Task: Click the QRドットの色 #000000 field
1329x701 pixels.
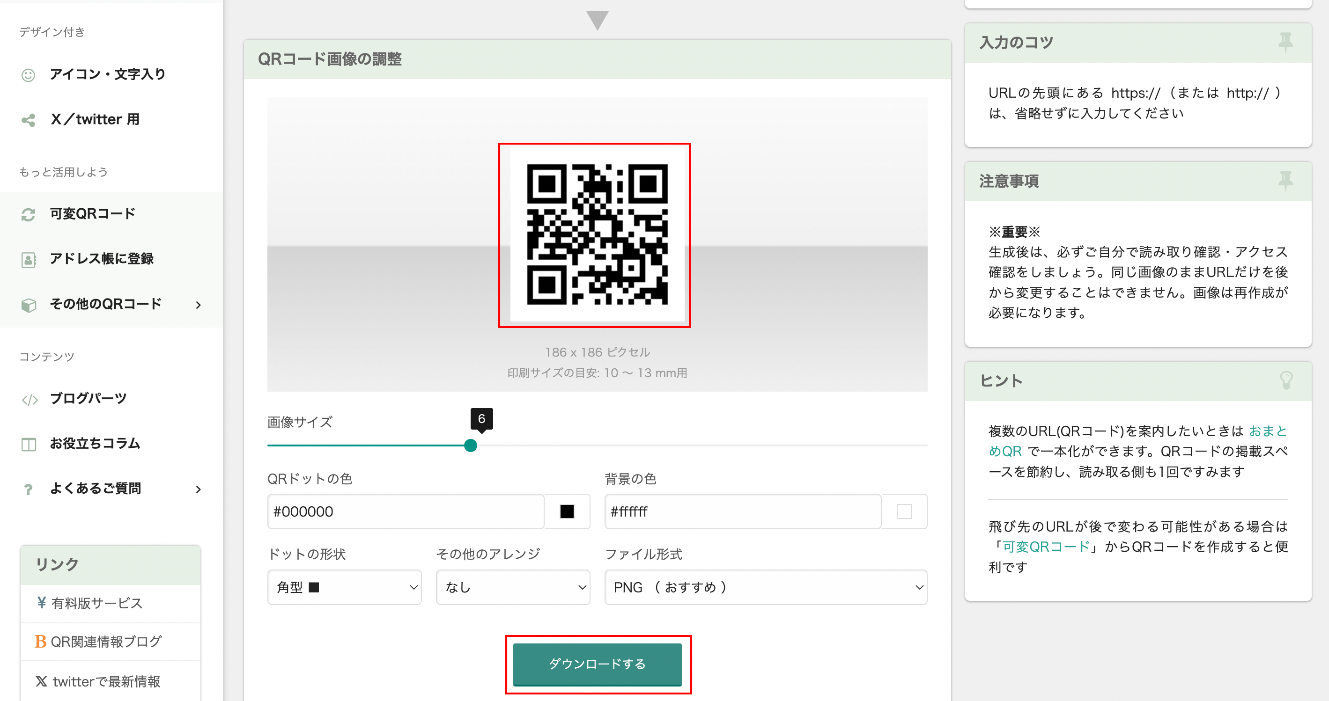Action: 406,511
